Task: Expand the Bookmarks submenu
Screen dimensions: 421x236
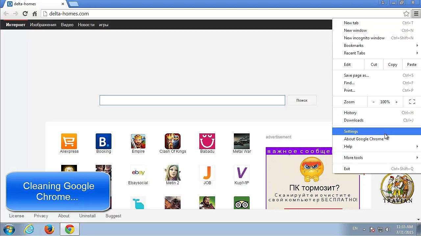Action: coord(377,46)
